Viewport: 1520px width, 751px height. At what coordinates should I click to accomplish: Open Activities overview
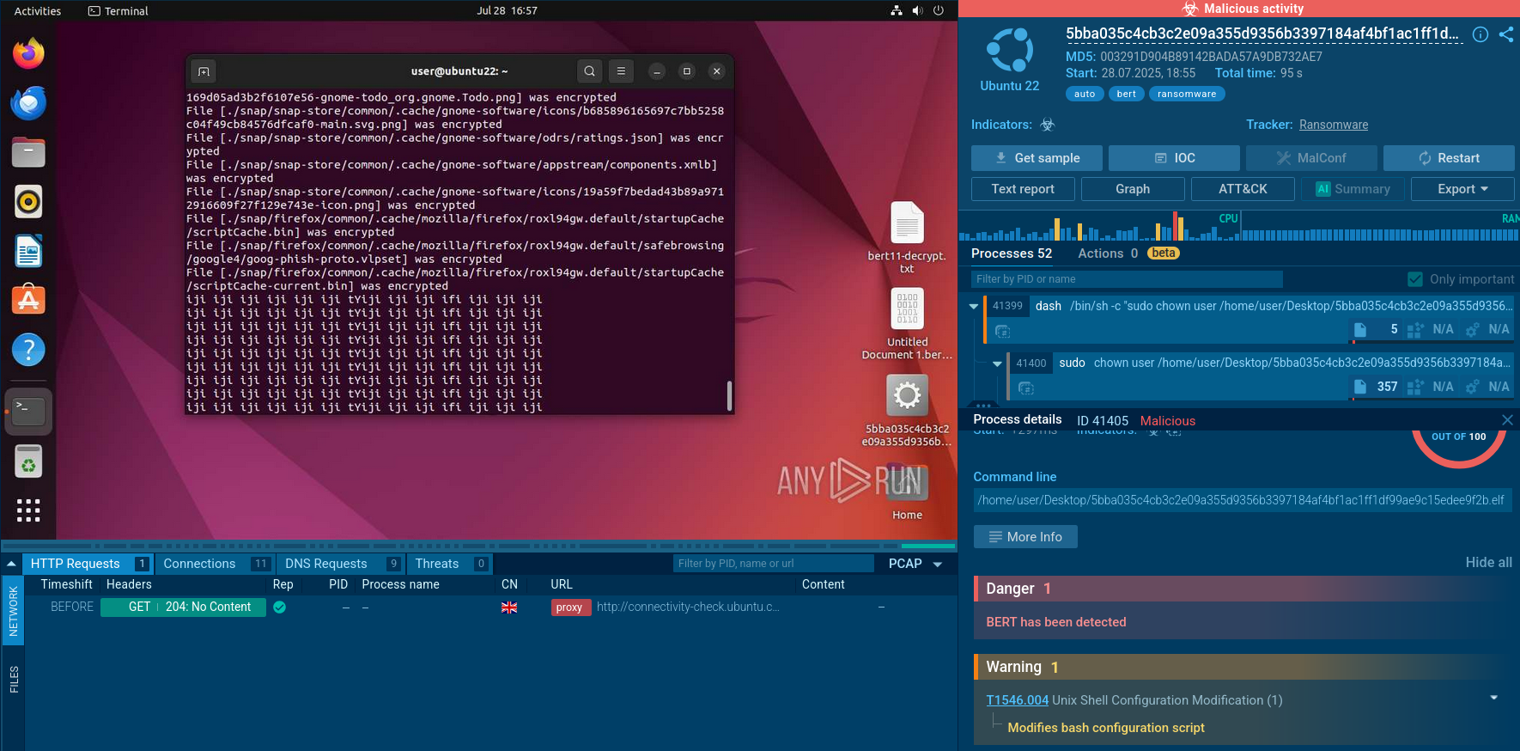[x=38, y=11]
